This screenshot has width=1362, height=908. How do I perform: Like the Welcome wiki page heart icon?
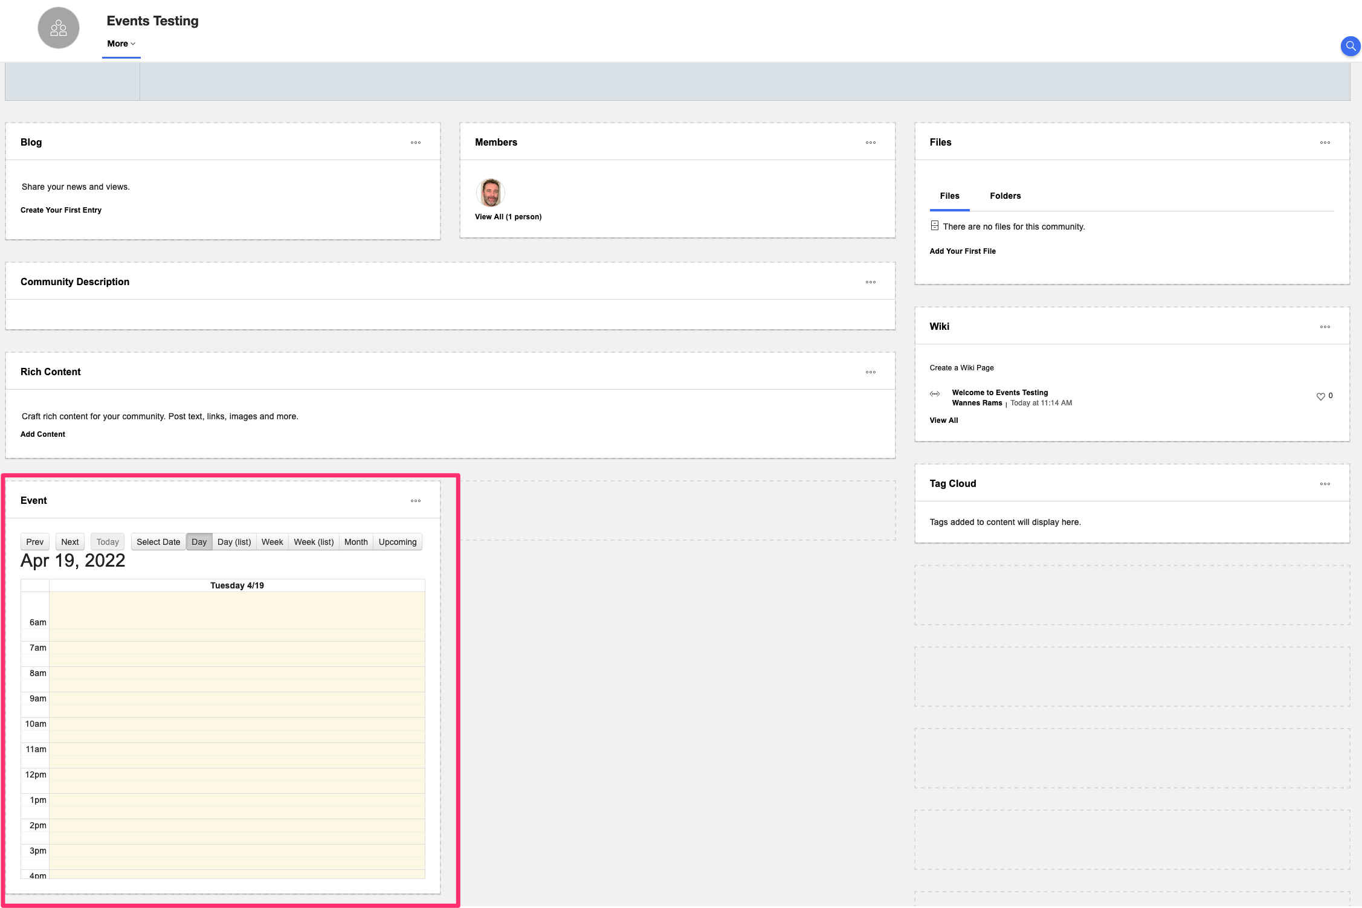[x=1320, y=396]
